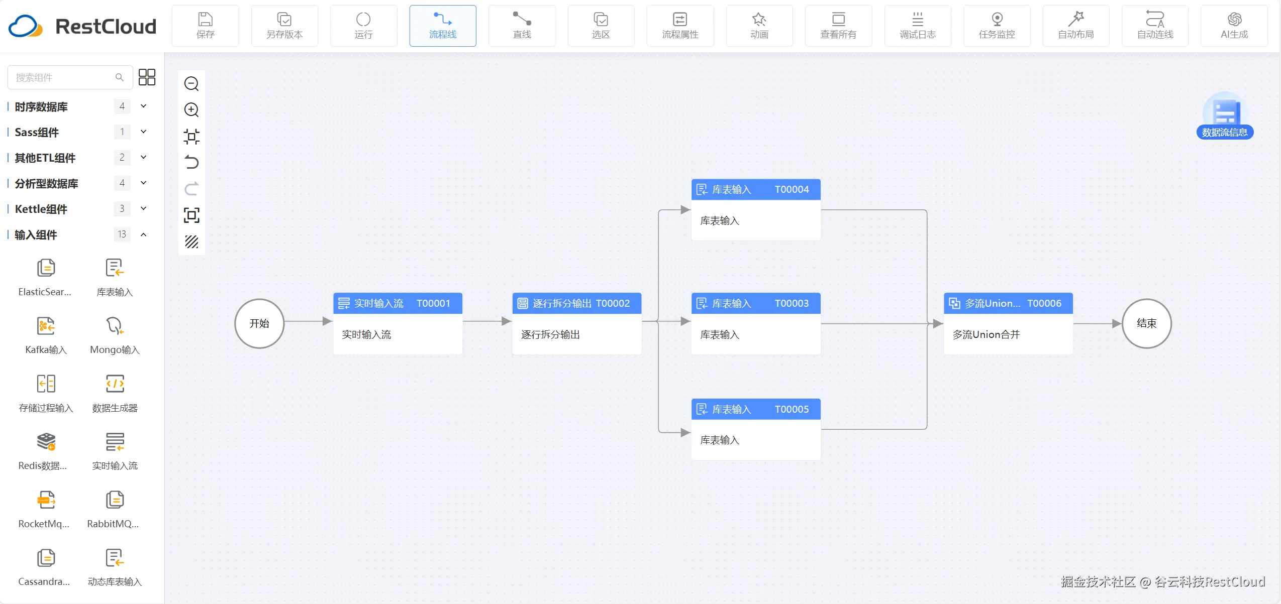Select the Mongo输入 component icon
This screenshot has height=604, width=1281.
[115, 326]
